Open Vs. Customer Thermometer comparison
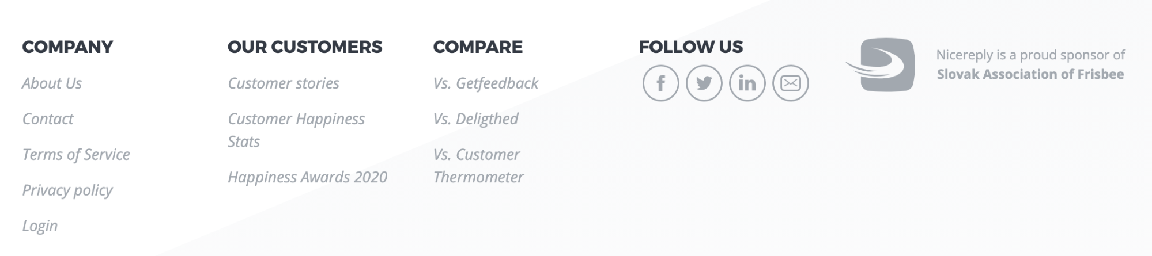The image size is (1152, 256). click(478, 166)
